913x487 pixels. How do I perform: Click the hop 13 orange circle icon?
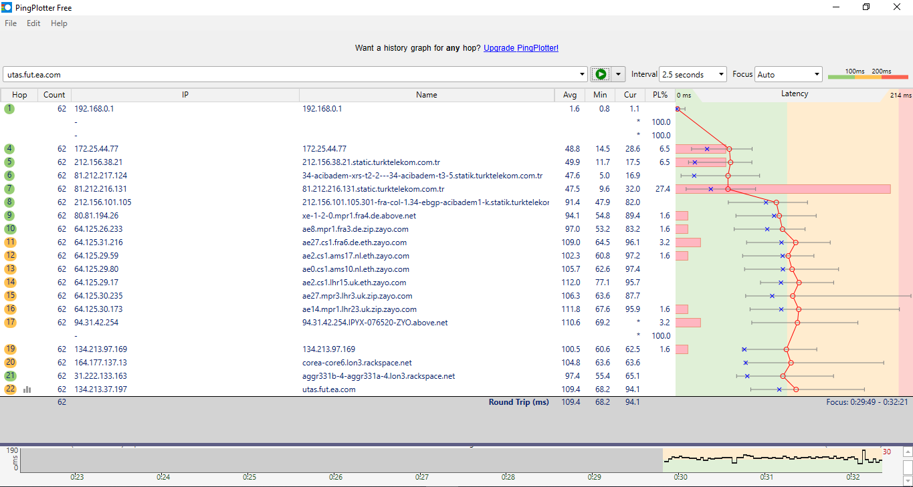click(10, 269)
